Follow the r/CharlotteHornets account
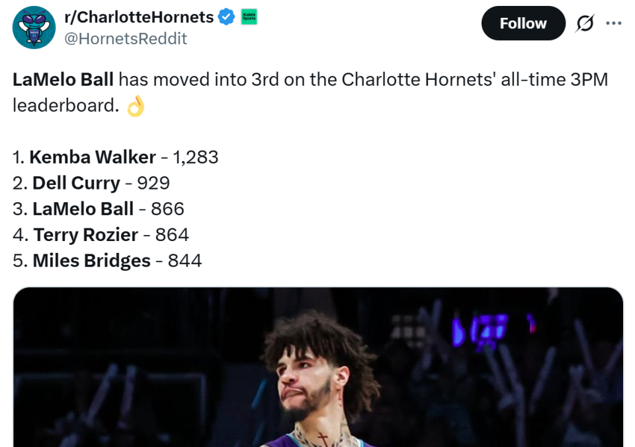The image size is (635, 447). click(x=523, y=24)
